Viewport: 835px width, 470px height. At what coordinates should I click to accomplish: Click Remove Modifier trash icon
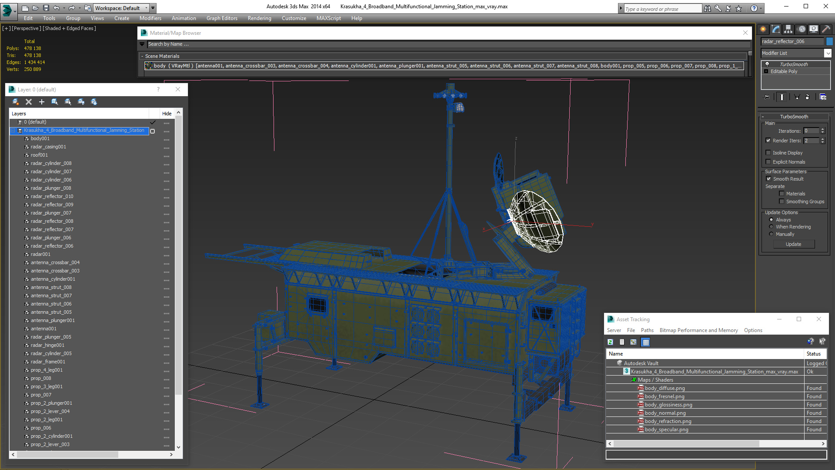click(x=808, y=97)
